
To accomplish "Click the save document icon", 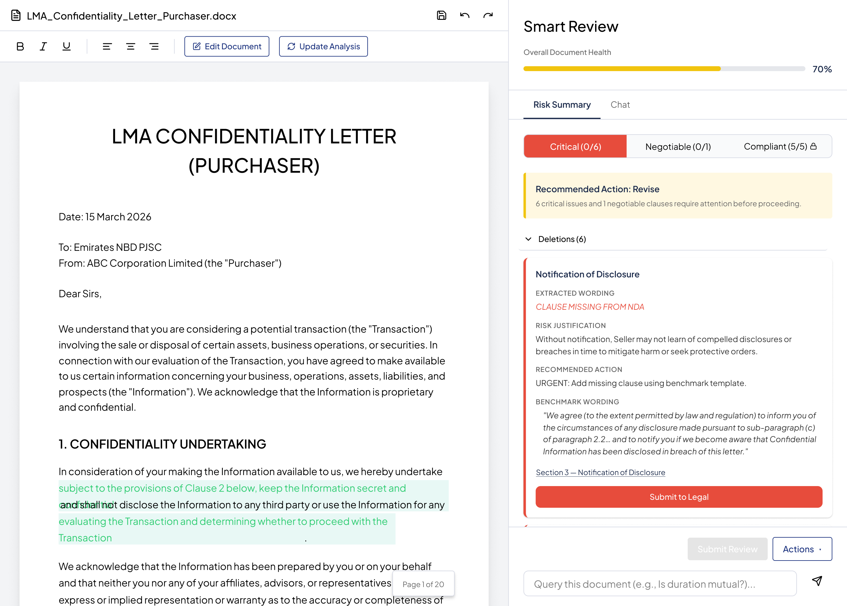I will click(x=441, y=15).
